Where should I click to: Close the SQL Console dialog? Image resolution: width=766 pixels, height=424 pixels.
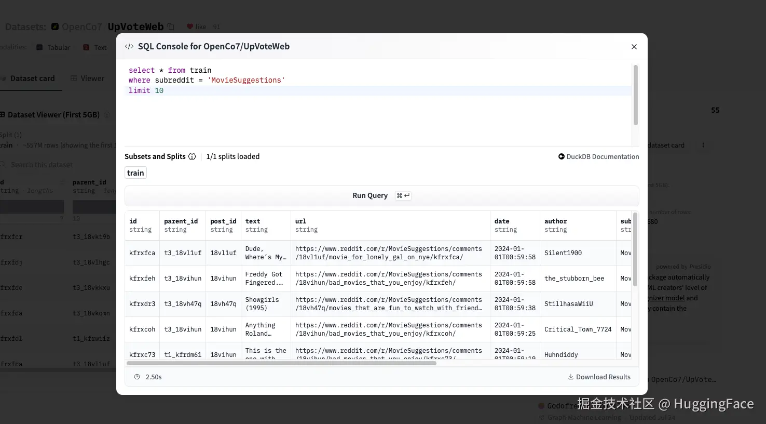pyautogui.click(x=634, y=47)
